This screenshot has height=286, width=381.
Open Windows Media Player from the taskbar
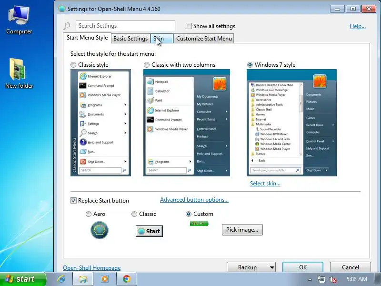(x=105, y=279)
